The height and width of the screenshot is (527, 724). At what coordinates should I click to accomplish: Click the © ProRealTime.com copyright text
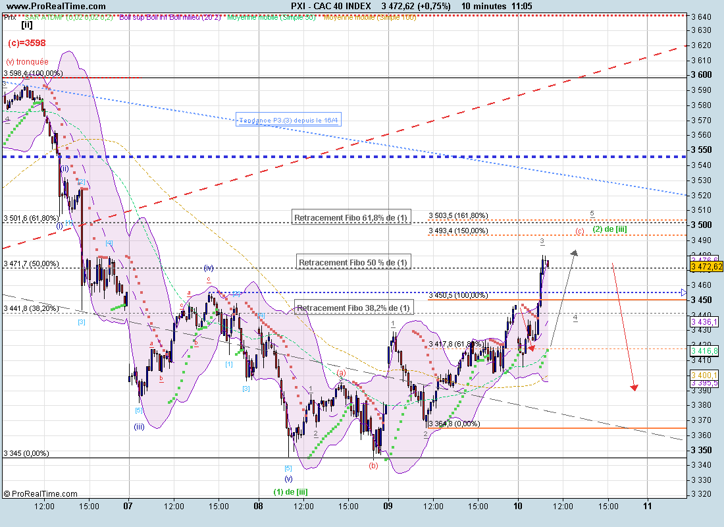[40, 493]
